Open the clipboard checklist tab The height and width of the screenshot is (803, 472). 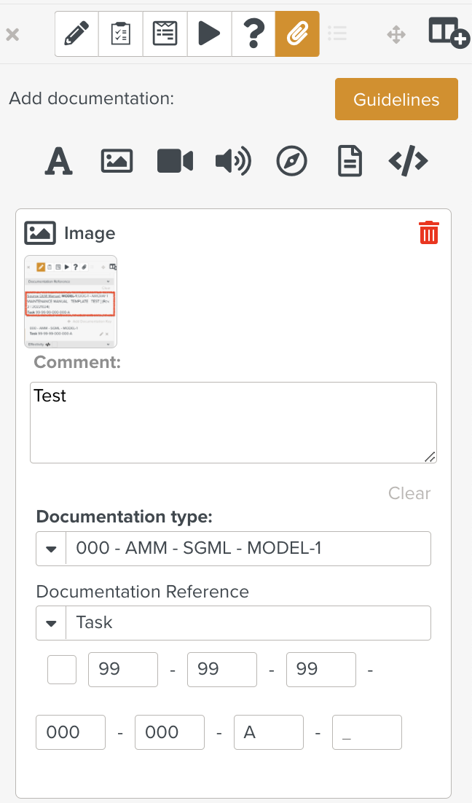pyautogui.click(x=121, y=34)
